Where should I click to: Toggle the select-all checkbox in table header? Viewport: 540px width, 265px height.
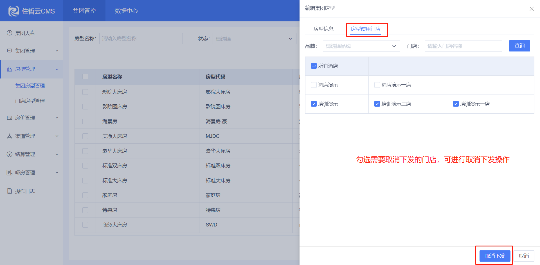click(85, 77)
